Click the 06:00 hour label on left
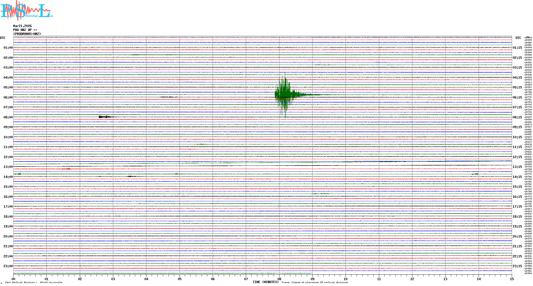The width and height of the screenshot is (533, 286). tap(8, 97)
